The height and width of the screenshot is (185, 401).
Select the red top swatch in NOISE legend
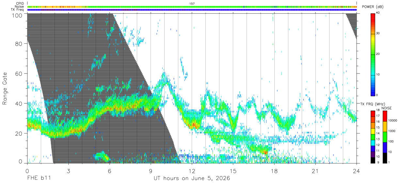pyautogui.click(x=385, y=116)
